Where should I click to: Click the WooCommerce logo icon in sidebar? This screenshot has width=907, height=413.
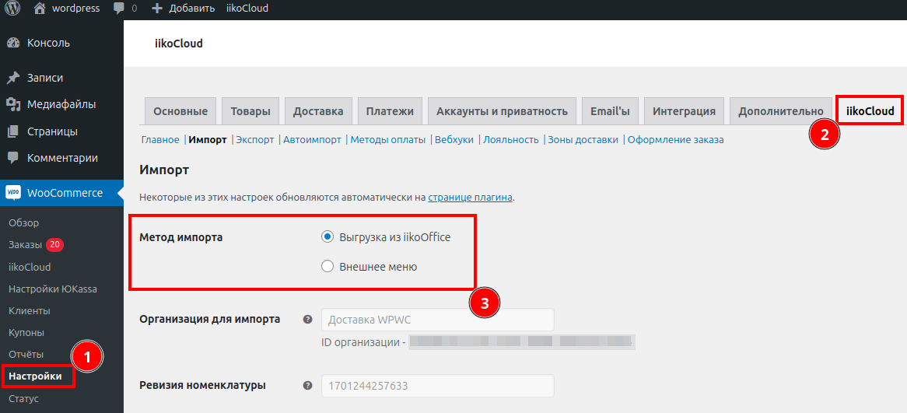pos(13,193)
